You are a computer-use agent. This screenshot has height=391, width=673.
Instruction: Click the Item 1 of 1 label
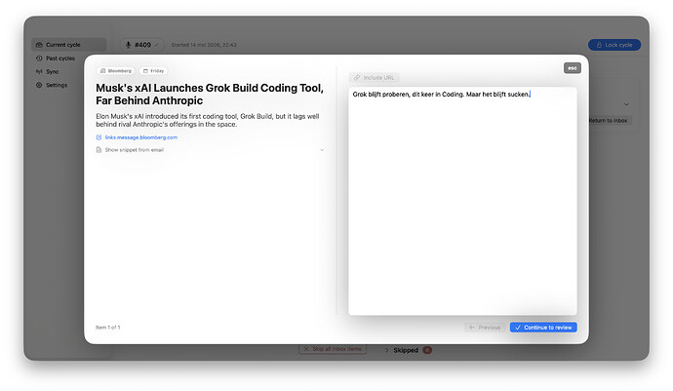pyautogui.click(x=107, y=327)
